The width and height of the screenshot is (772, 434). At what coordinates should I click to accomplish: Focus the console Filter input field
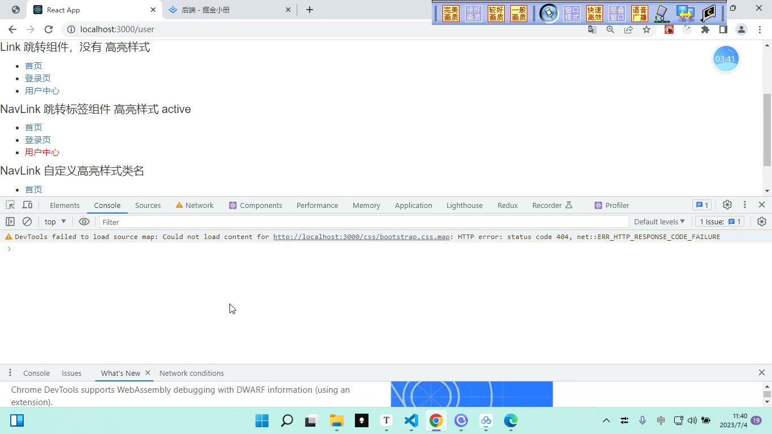tap(364, 222)
